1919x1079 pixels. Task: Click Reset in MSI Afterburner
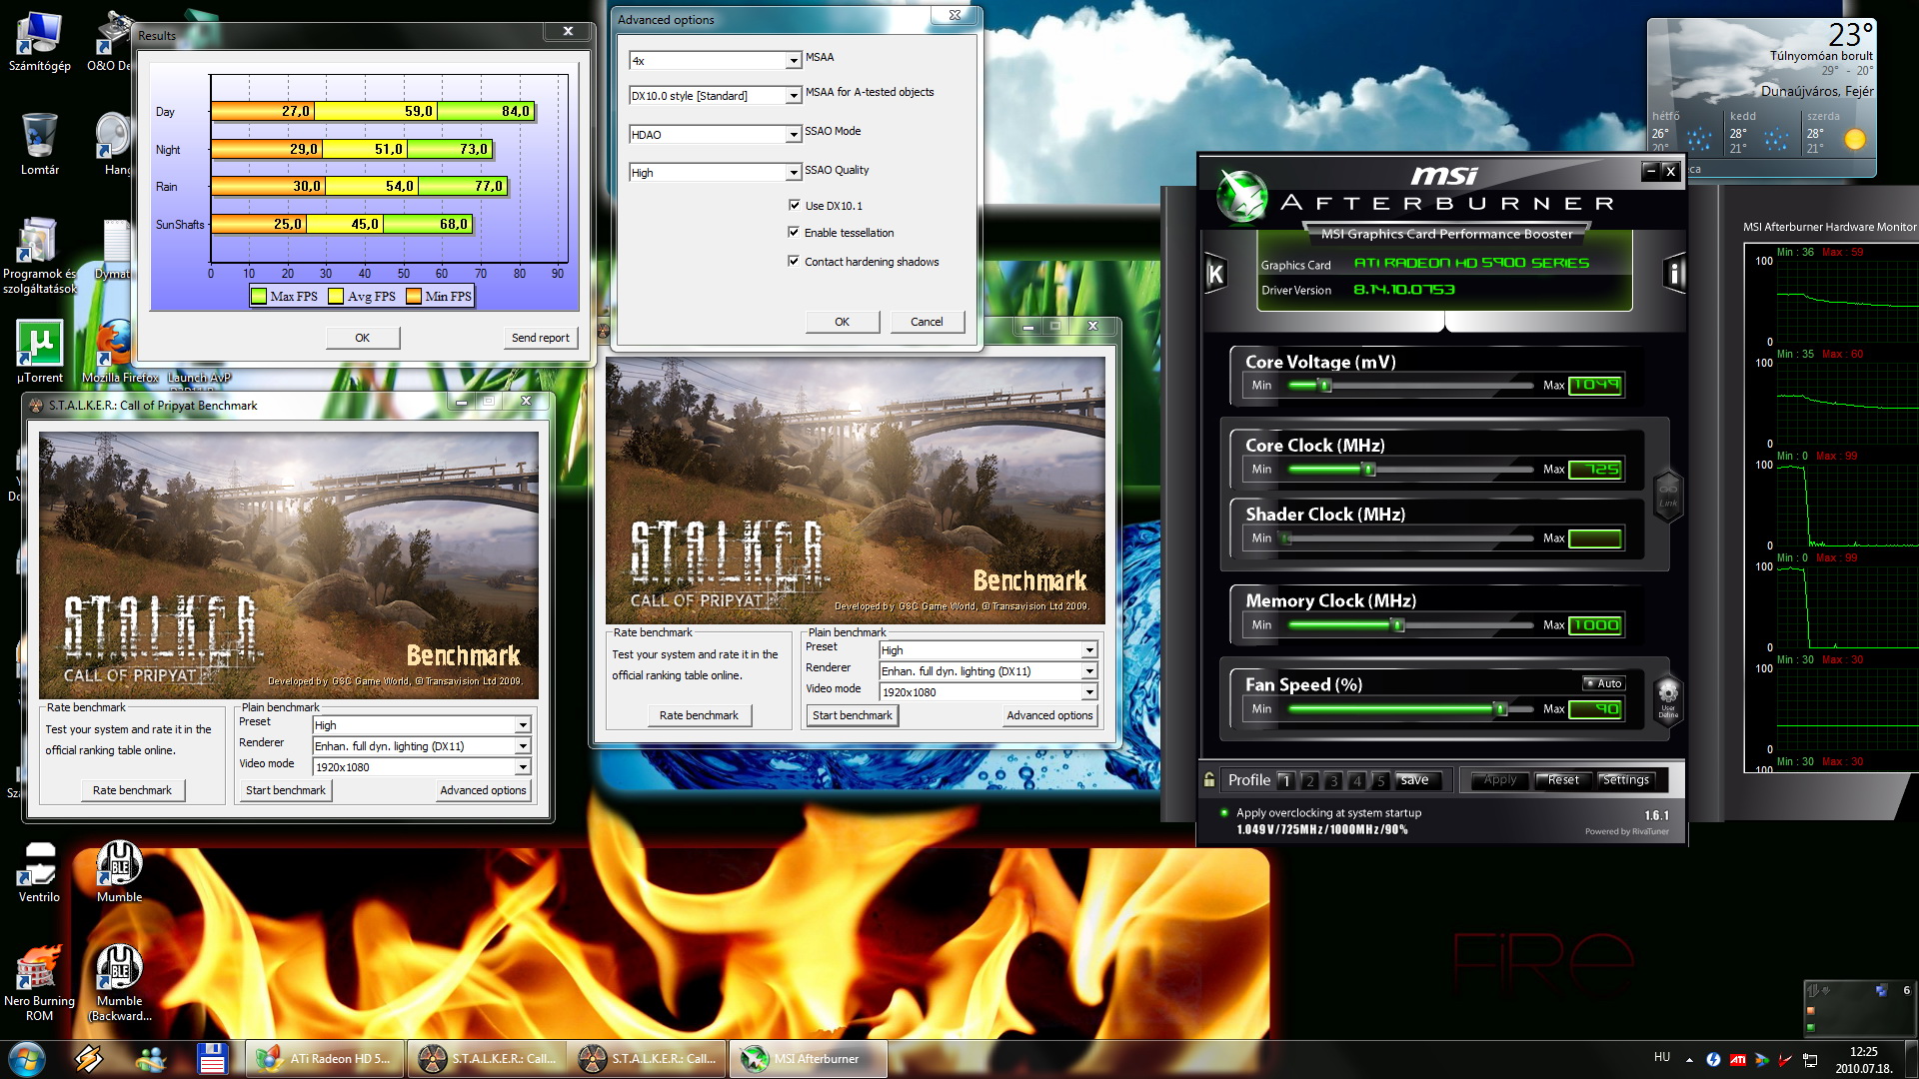(1563, 780)
